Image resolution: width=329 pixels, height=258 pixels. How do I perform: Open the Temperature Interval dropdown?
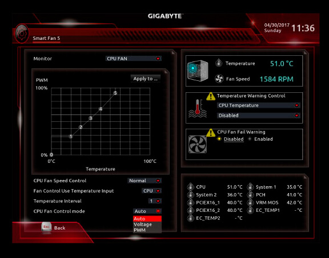click(155, 201)
